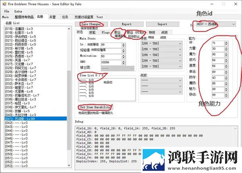242x173 pixels.
Task: Minimize the Save Editor window
Action: 212,4
